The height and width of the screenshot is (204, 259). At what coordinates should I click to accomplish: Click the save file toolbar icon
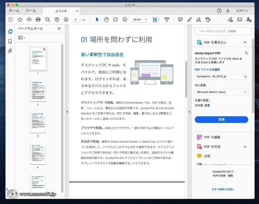point(11,20)
